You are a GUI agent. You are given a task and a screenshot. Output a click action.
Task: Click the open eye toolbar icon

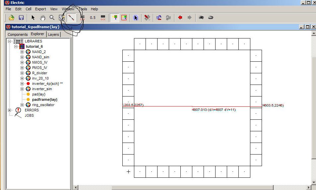coord(201,18)
